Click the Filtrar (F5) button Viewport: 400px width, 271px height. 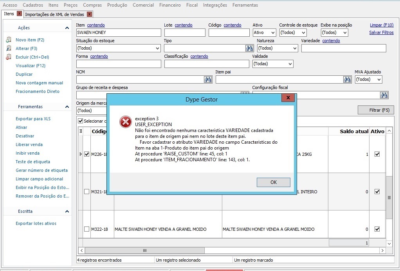click(376, 110)
